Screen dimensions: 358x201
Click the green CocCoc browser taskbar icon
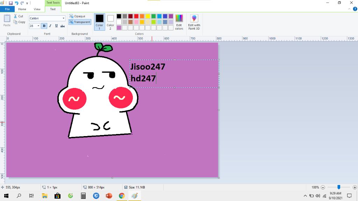coord(71,196)
